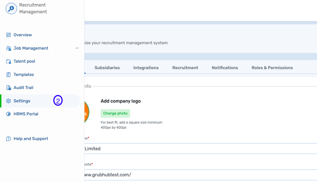Click the step 2 indicator badge
Screen dimensions: 317x182
pos(58,101)
